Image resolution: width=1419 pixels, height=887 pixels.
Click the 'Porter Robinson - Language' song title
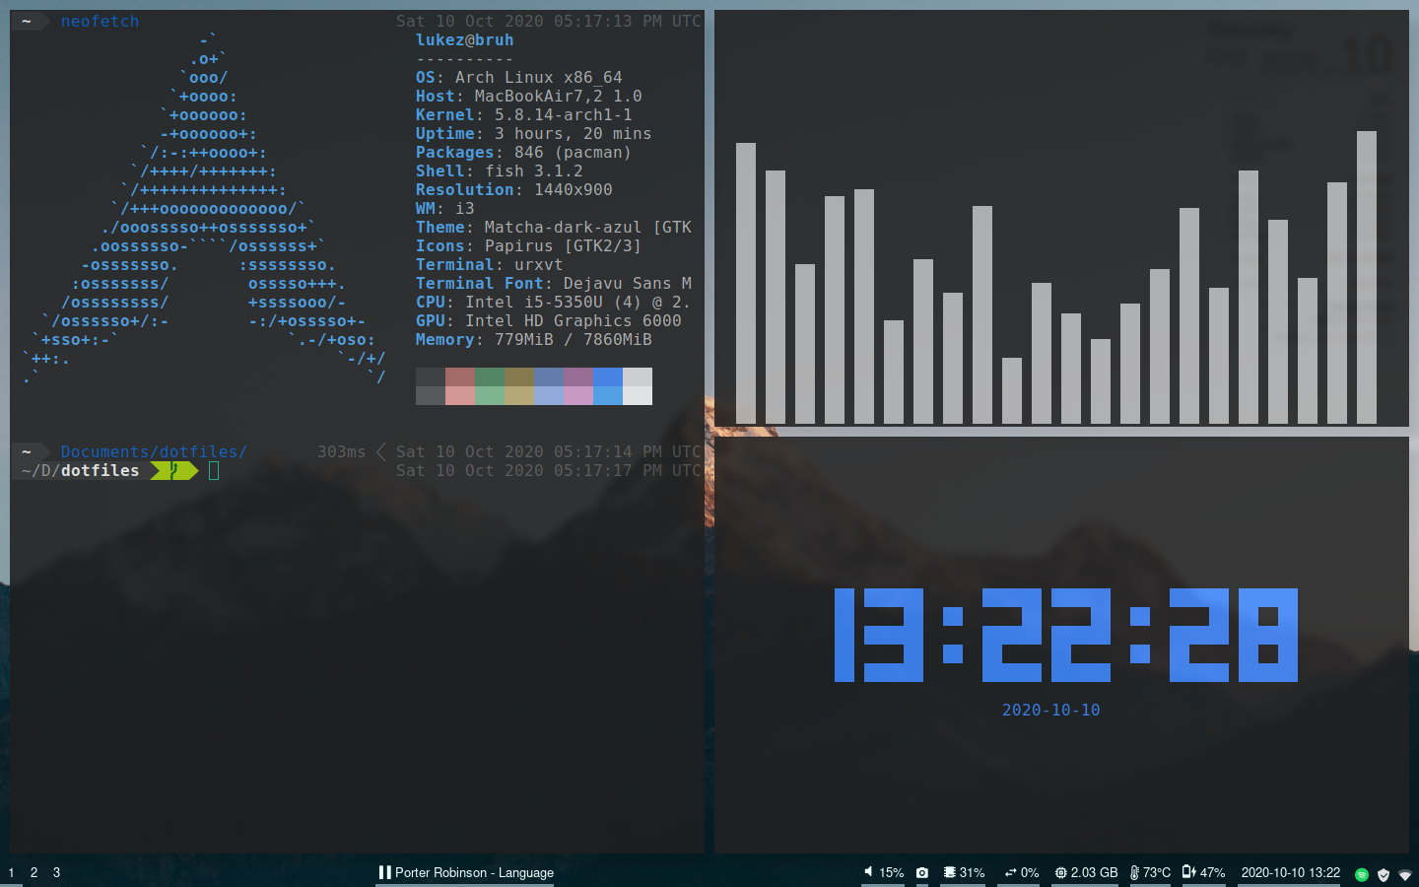[474, 872]
